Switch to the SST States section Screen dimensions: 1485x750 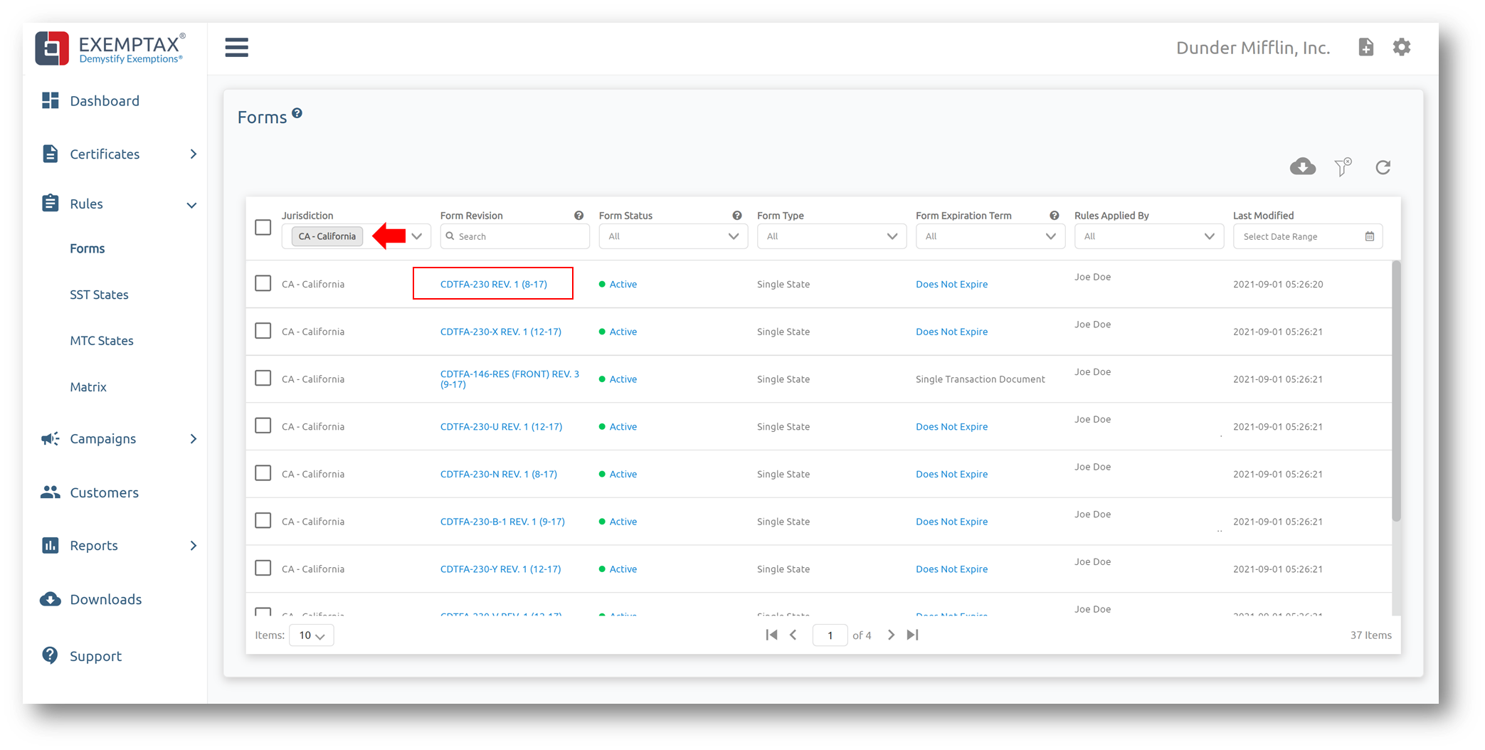pos(99,294)
